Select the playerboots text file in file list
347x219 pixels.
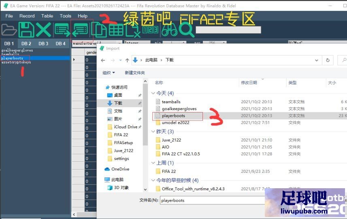point(173,115)
